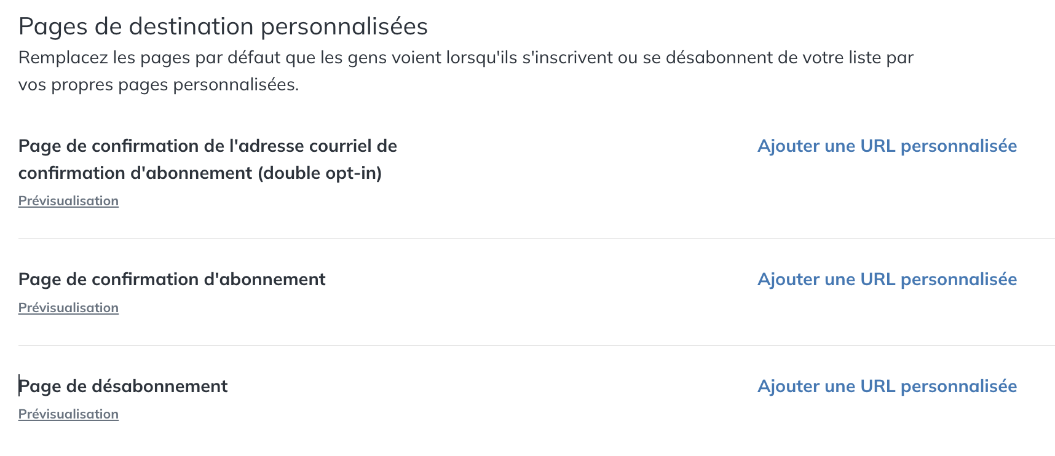Click 'Page de confirmation de l'adresse courriel' line
Screen dimensions: 1055x456
tap(207, 146)
